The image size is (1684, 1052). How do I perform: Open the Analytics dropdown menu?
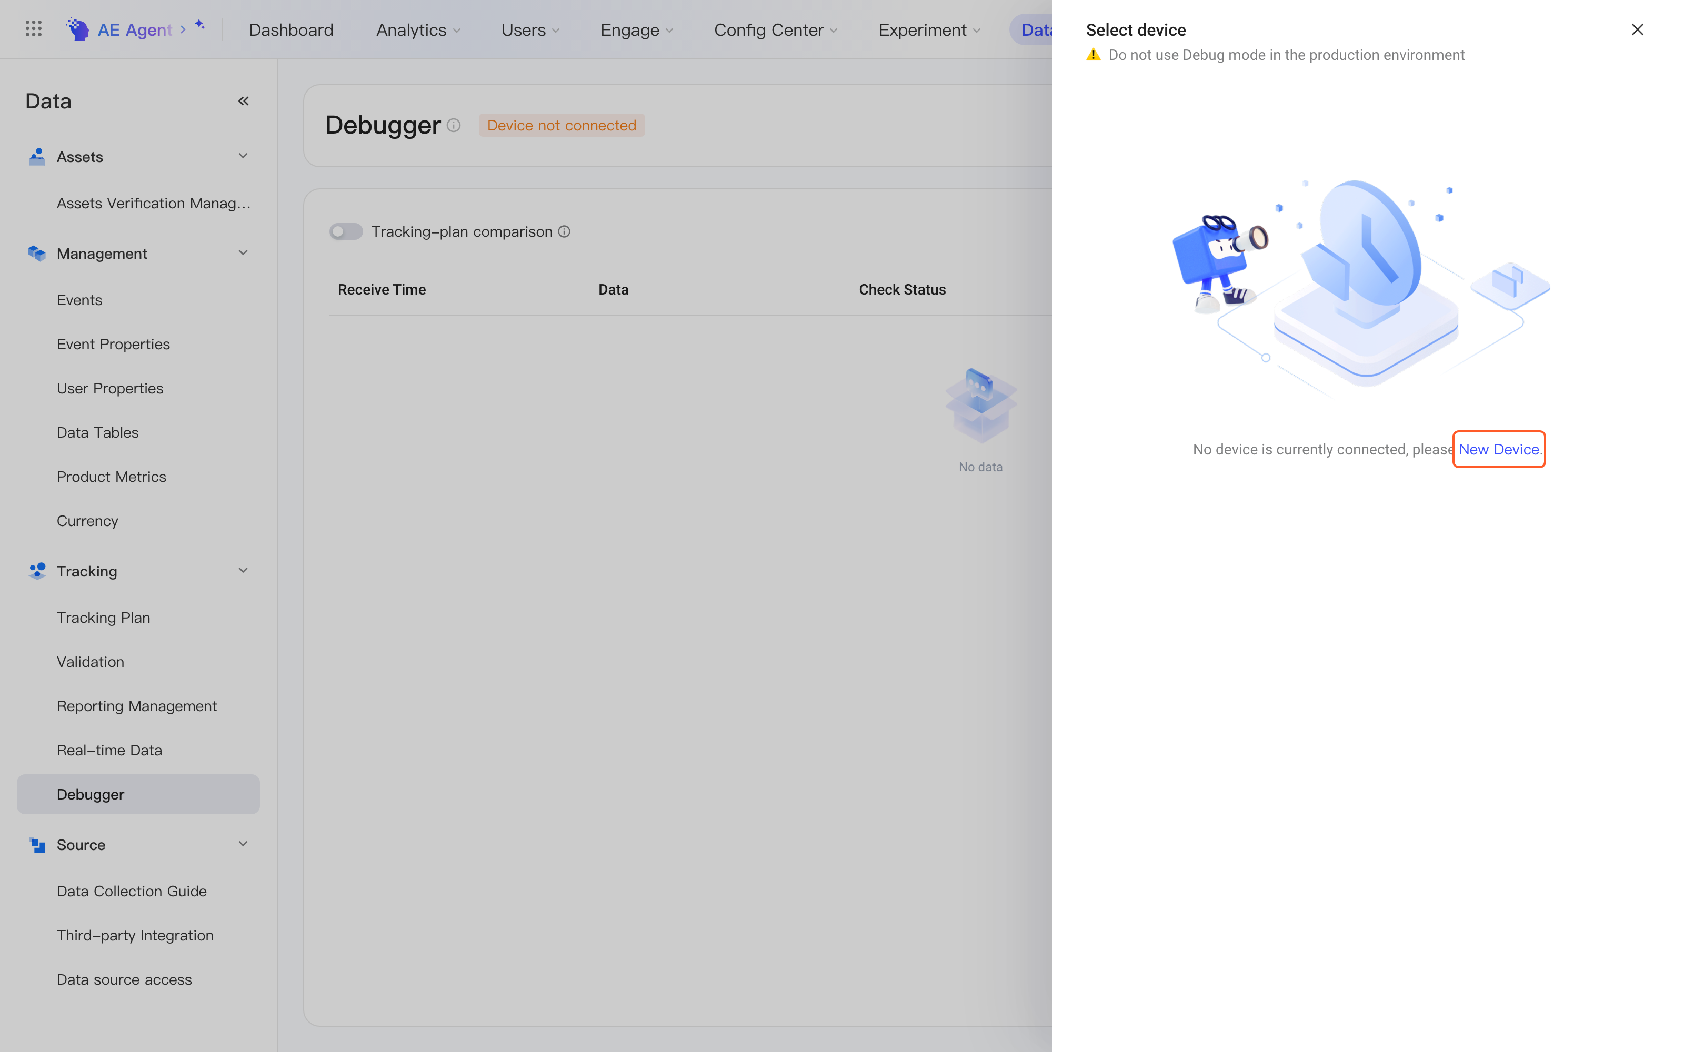(418, 30)
